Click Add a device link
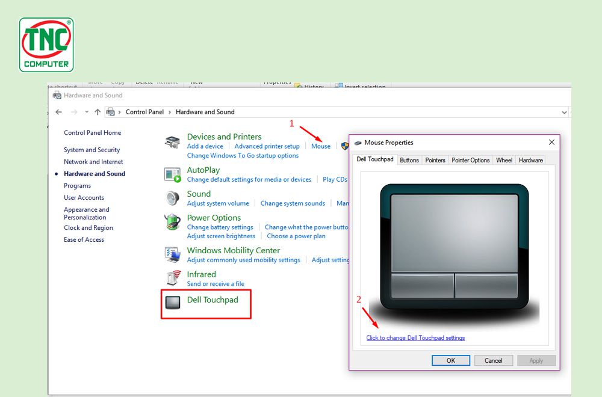This screenshot has width=602, height=397. click(x=205, y=146)
